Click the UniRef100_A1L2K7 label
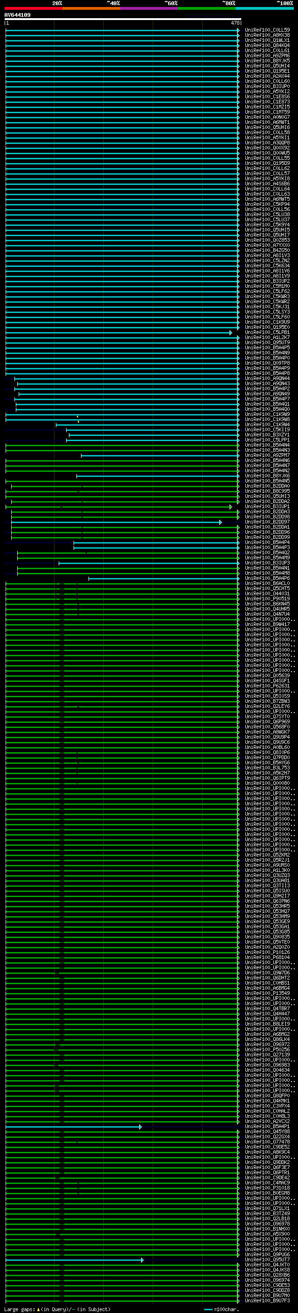 tap(267, 337)
